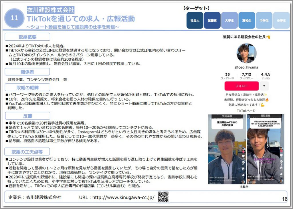
Task: Click the @ceo_hiyama profile avatar photo
Action: [246, 54]
